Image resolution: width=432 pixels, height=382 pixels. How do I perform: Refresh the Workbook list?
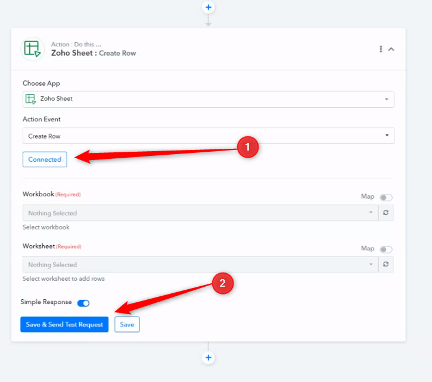point(386,212)
